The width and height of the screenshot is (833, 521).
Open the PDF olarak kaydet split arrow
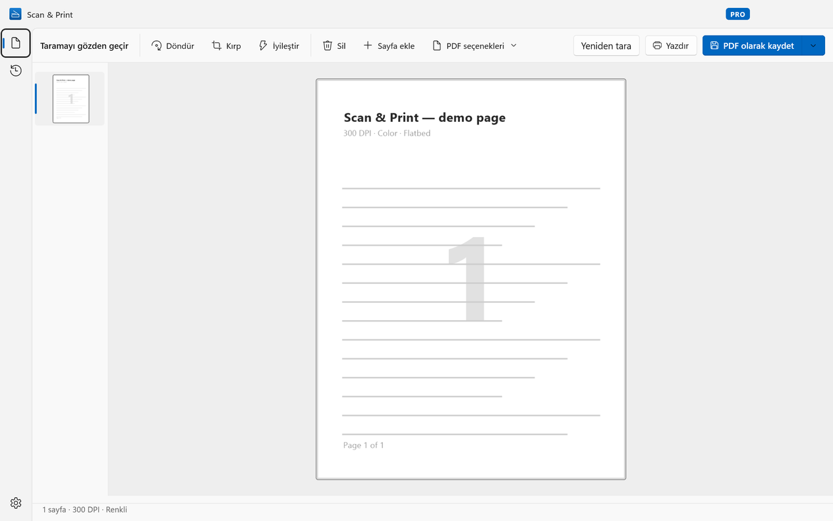click(813, 45)
